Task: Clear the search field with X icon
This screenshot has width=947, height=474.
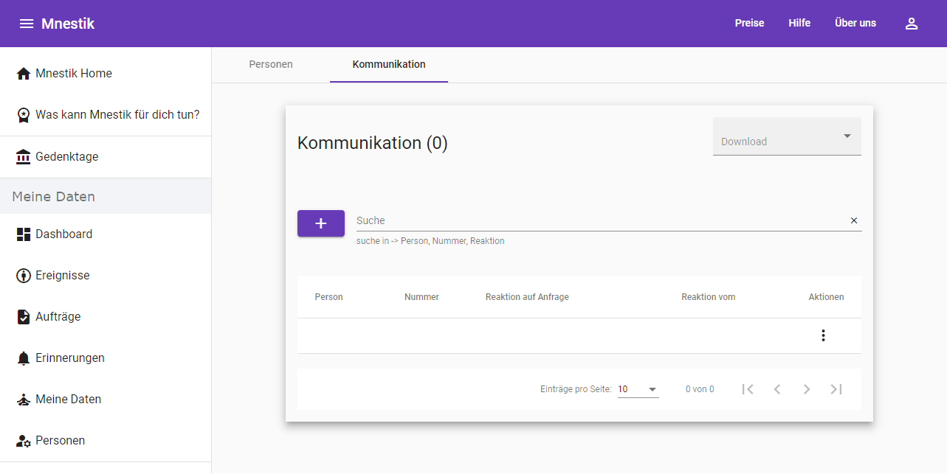Action: click(x=853, y=220)
